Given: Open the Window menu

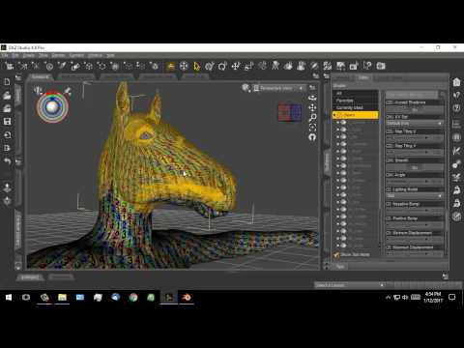Looking at the screenshot, I should [x=95, y=55].
